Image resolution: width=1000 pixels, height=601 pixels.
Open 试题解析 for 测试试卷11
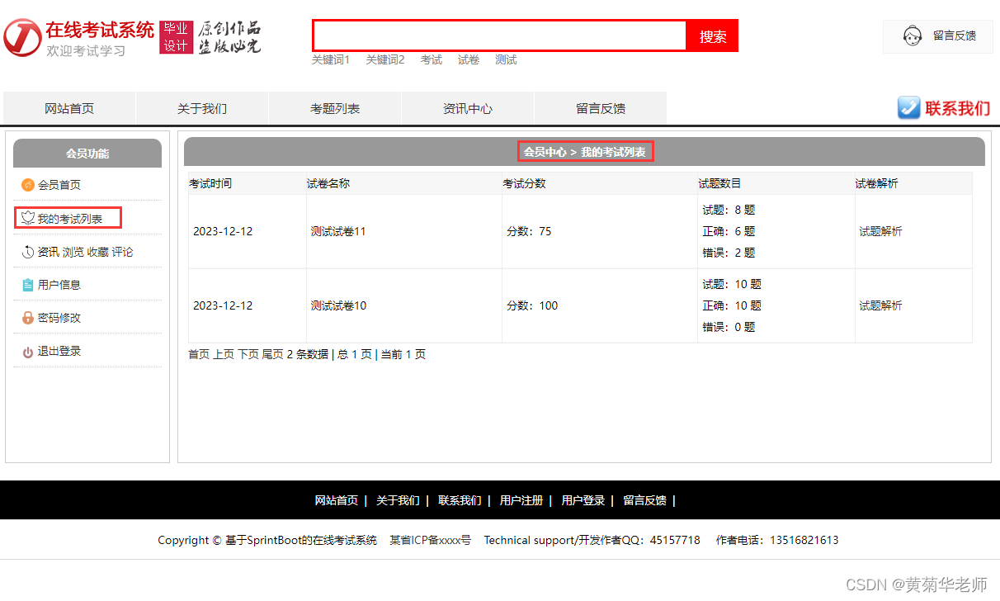880,232
